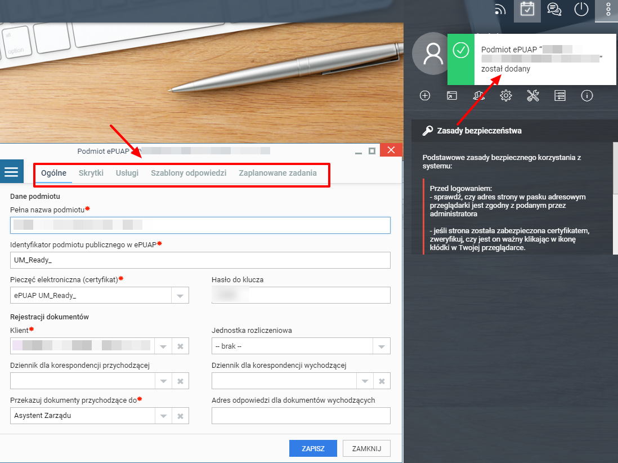Switch to the Usługi tab

click(127, 173)
